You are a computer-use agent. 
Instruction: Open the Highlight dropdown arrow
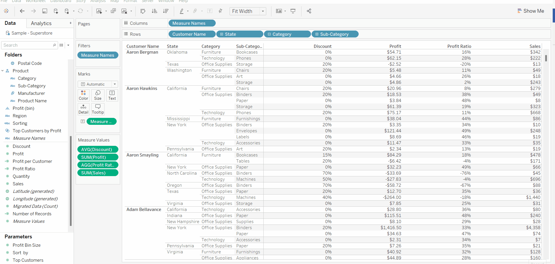[188, 11]
